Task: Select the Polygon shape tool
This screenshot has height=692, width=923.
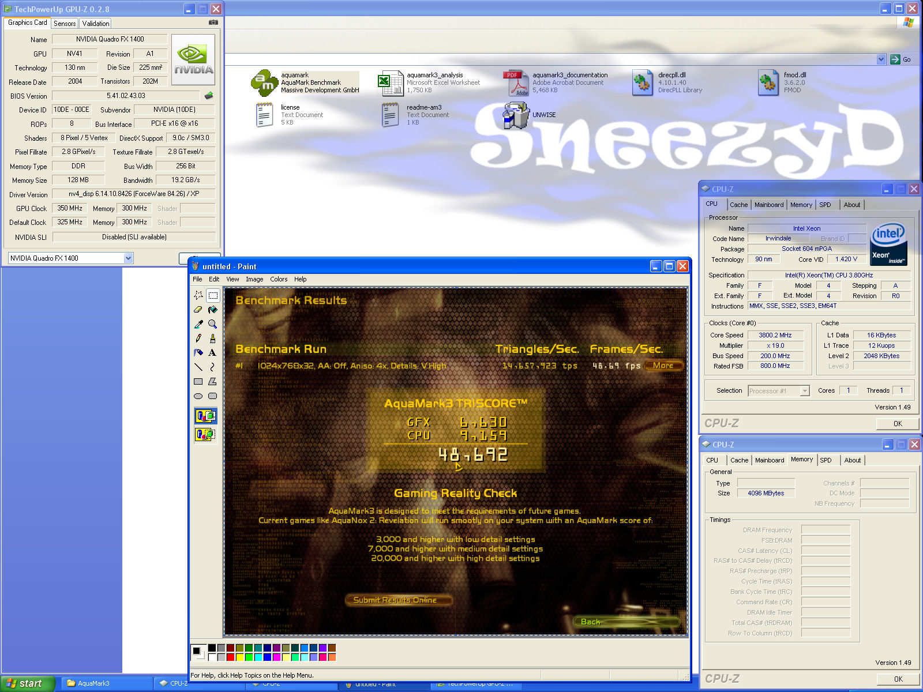Action: (x=213, y=381)
